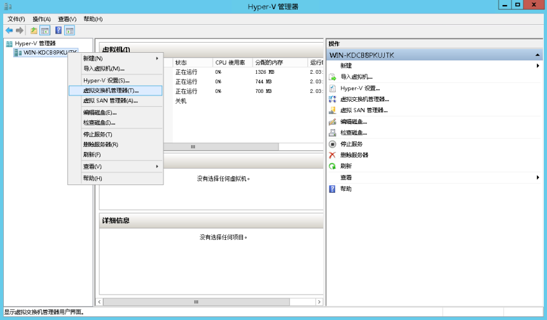Open the 查看(V) menu in menu bar
This screenshot has height=320, width=547.
click(67, 19)
